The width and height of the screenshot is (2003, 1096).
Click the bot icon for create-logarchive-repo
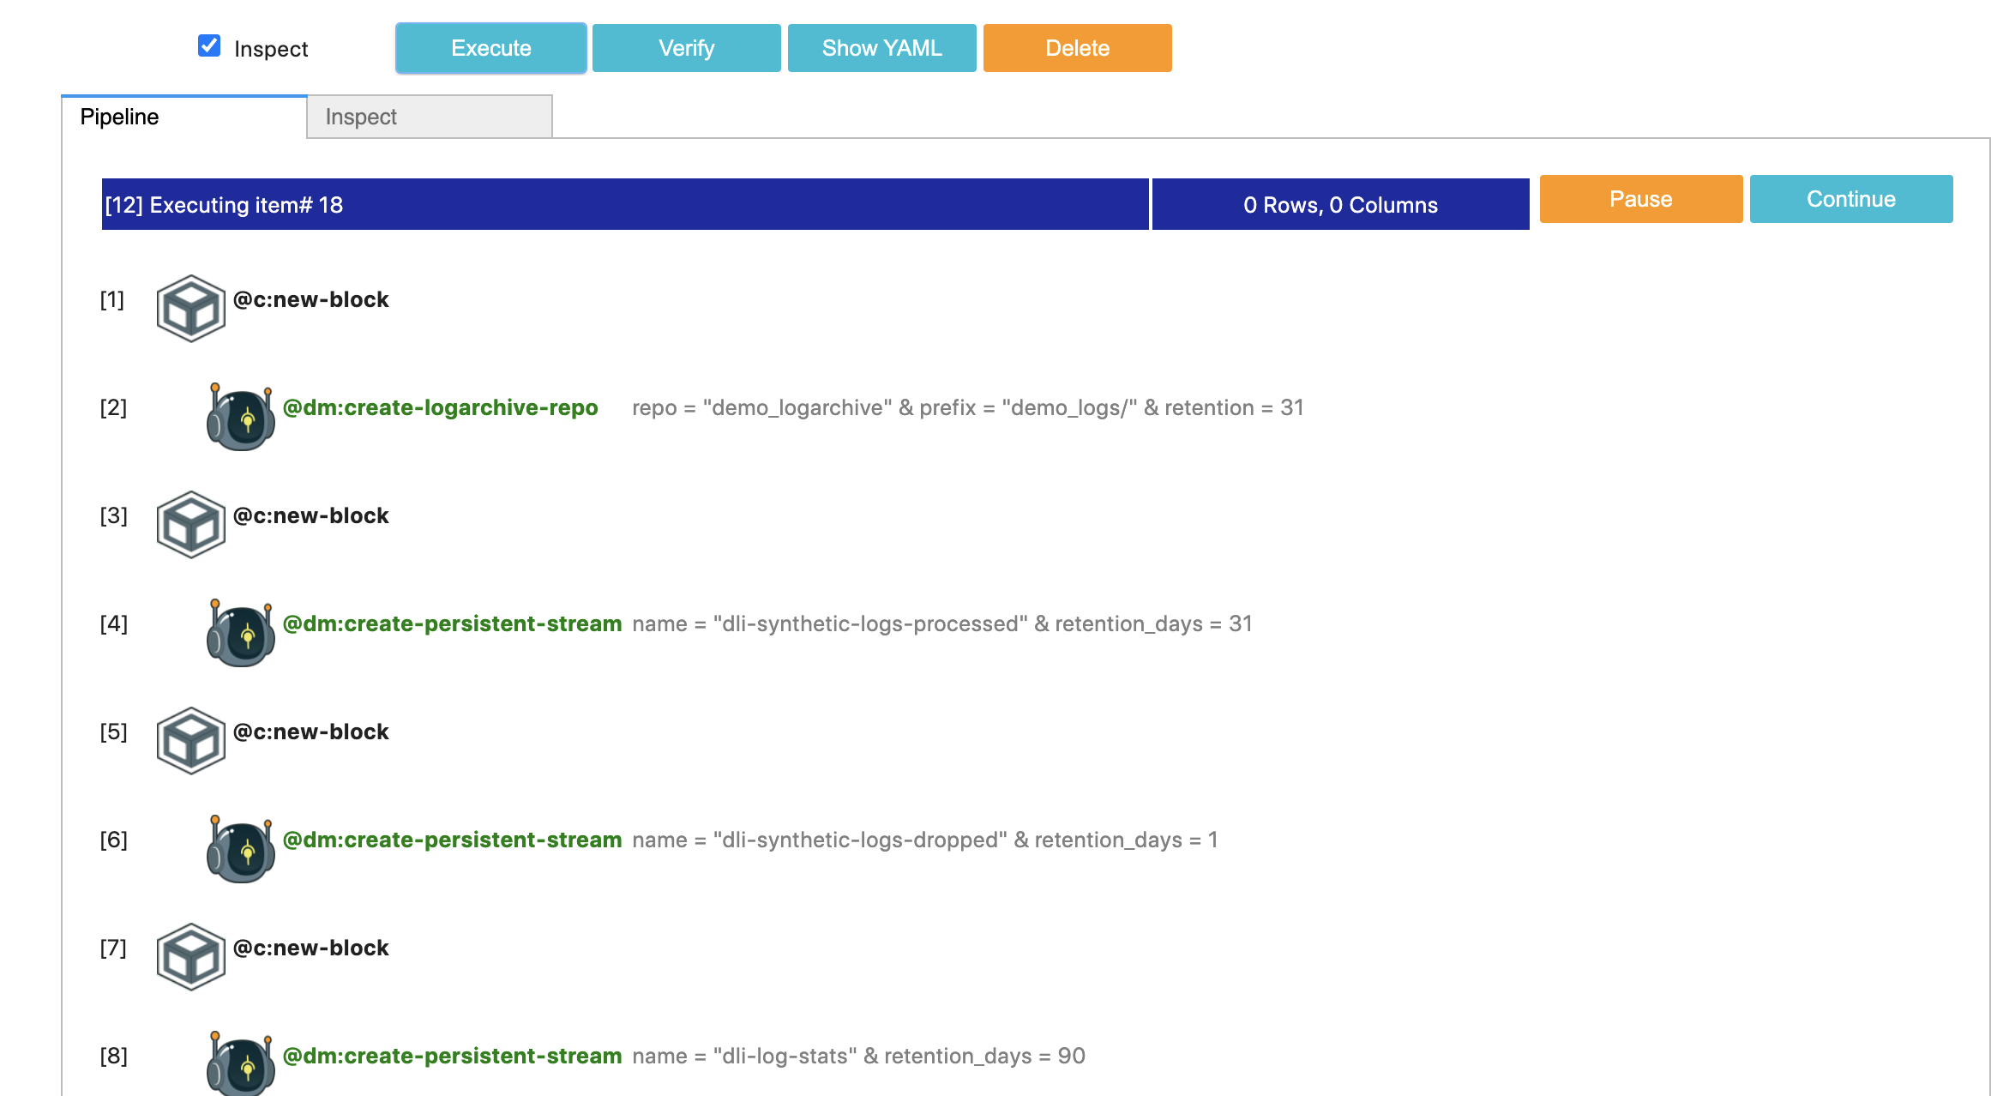240,417
